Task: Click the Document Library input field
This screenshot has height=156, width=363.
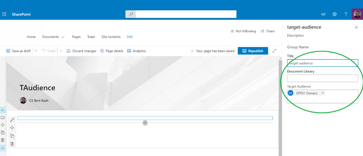Action: click(322, 78)
